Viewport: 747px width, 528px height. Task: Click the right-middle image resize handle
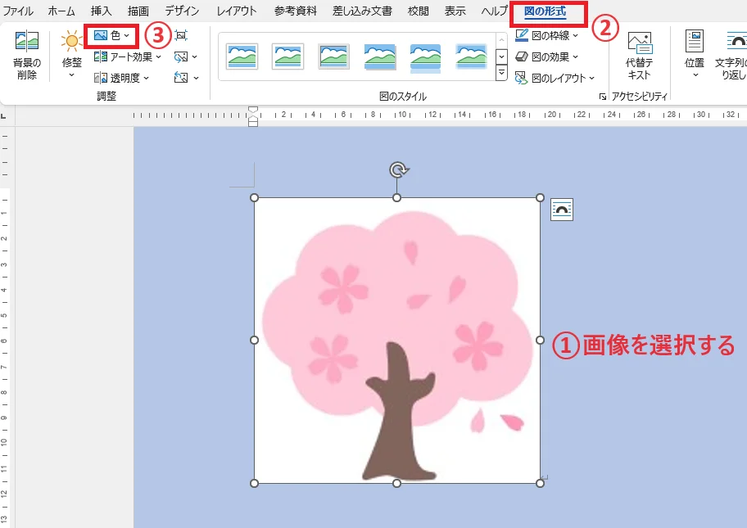540,340
